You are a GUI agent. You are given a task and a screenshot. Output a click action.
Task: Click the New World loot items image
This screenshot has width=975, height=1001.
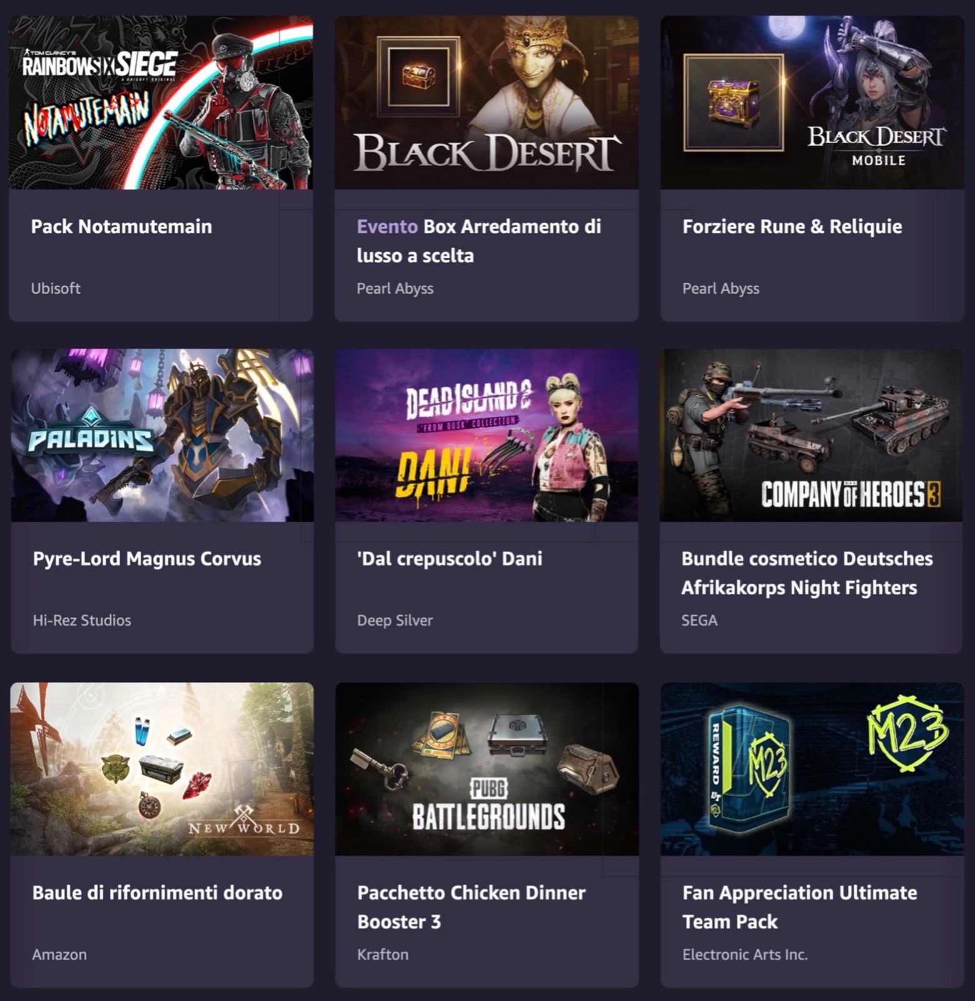[x=162, y=769]
